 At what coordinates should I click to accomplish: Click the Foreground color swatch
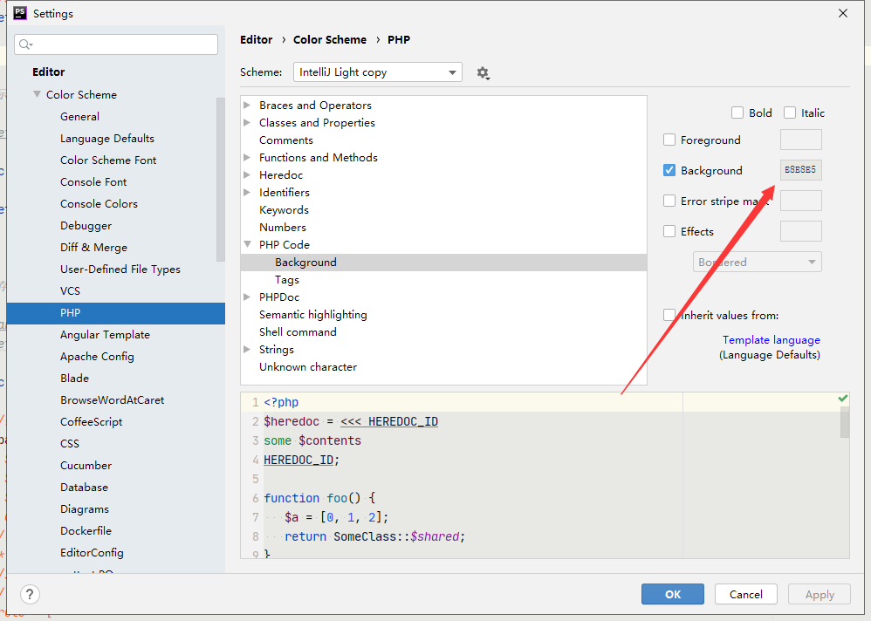[x=800, y=140]
